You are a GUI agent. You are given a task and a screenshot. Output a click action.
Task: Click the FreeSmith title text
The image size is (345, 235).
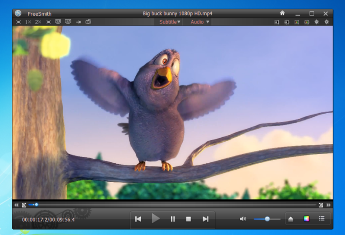click(39, 14)
